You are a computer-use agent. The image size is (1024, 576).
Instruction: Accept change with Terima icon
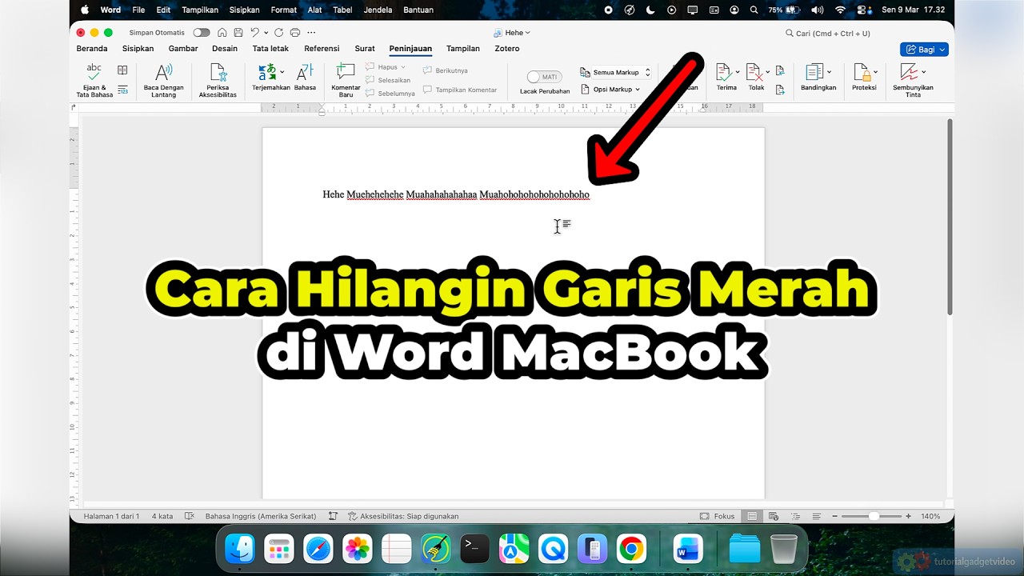(723, 72)
